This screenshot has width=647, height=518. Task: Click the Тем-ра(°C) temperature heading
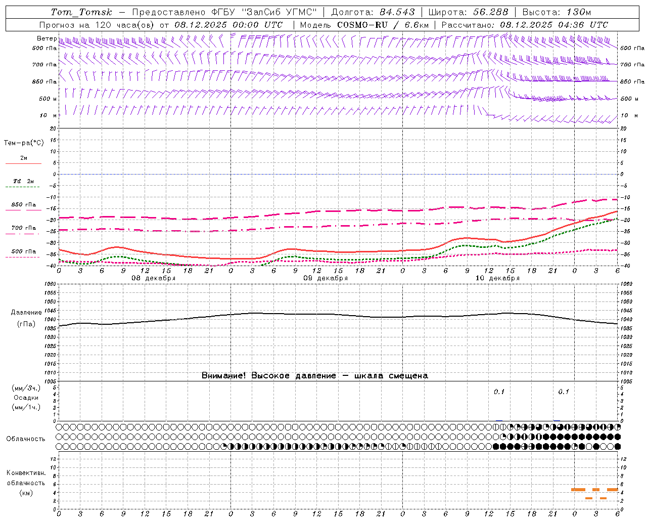pos(24,143)
